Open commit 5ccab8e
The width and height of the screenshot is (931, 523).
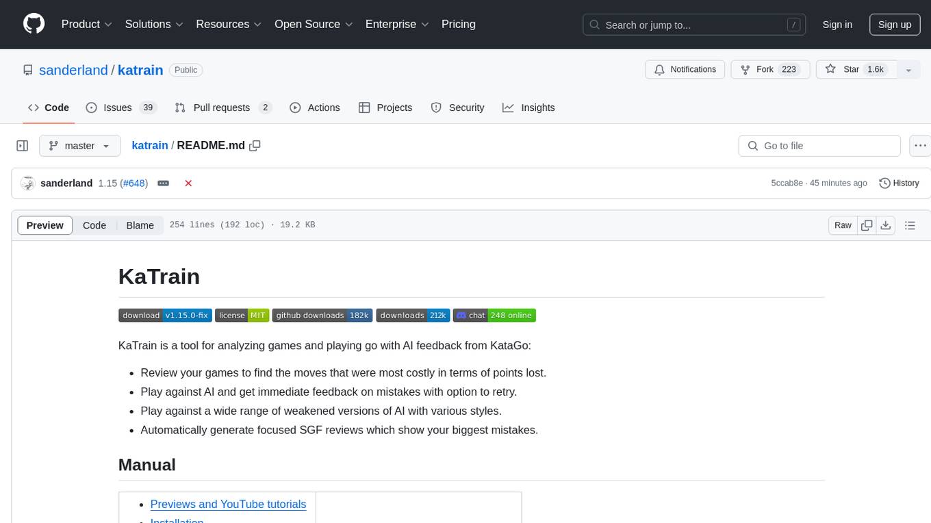point(787,183)
